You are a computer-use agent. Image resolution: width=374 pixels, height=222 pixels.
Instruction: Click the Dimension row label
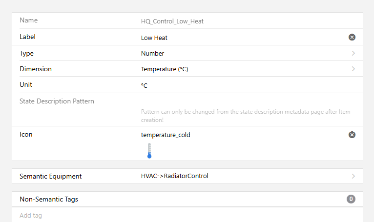pos(36,69)
